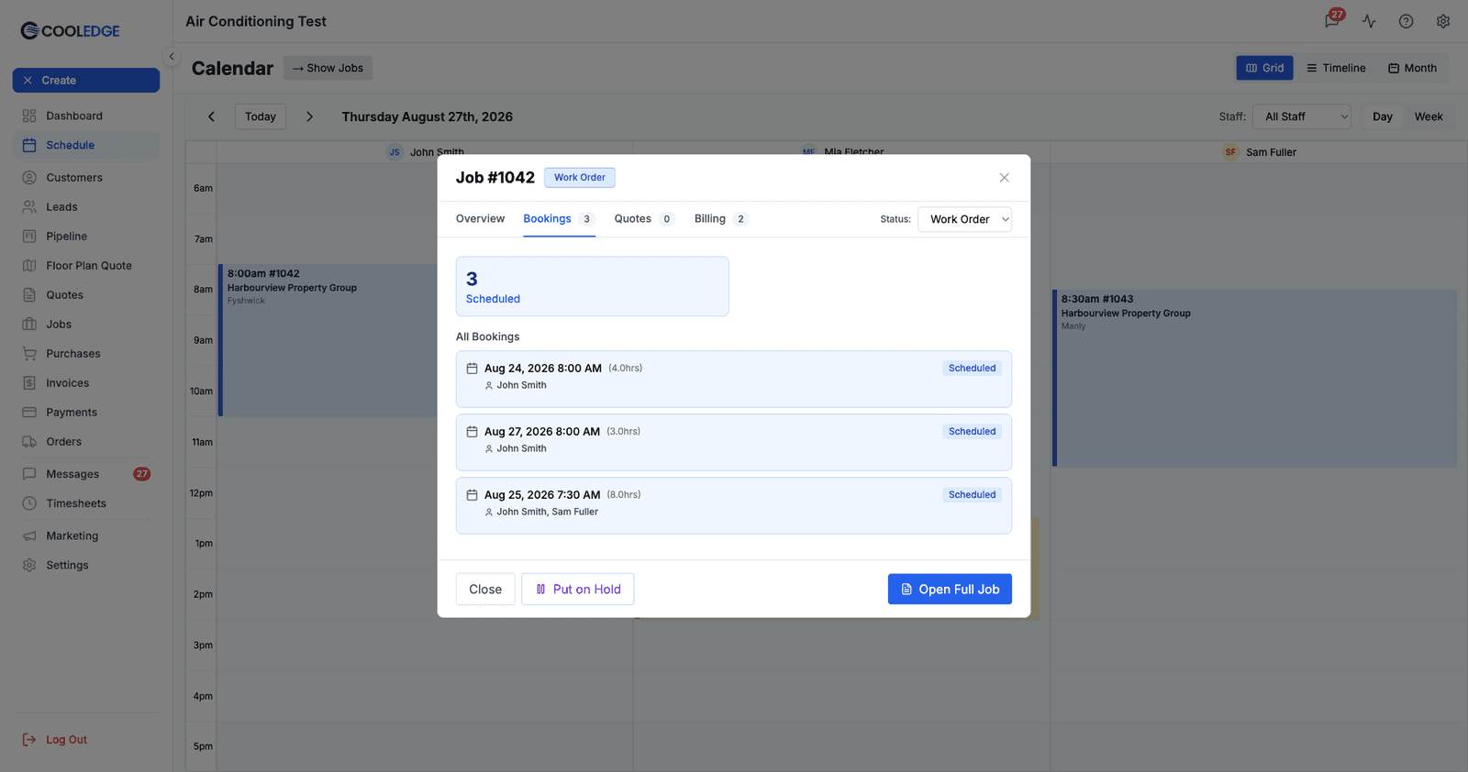Open Schedule from the sidebar
The width and height of the screenshot is (1468, 772).
tap(86, 145)
